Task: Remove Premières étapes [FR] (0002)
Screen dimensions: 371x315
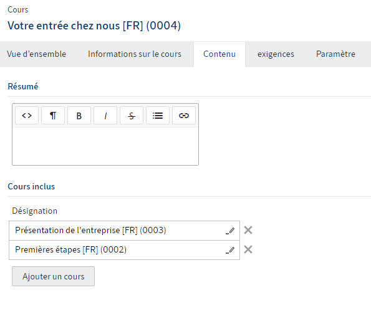Action: pyautogui.click(x=248, y=249)
